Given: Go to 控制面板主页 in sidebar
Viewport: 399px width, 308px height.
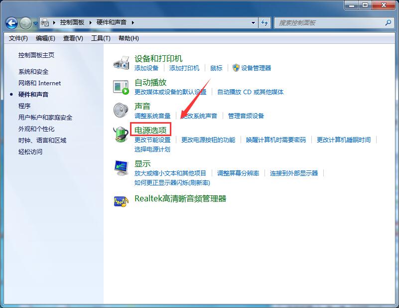Looking at the screenshot, I should (36, 55).
